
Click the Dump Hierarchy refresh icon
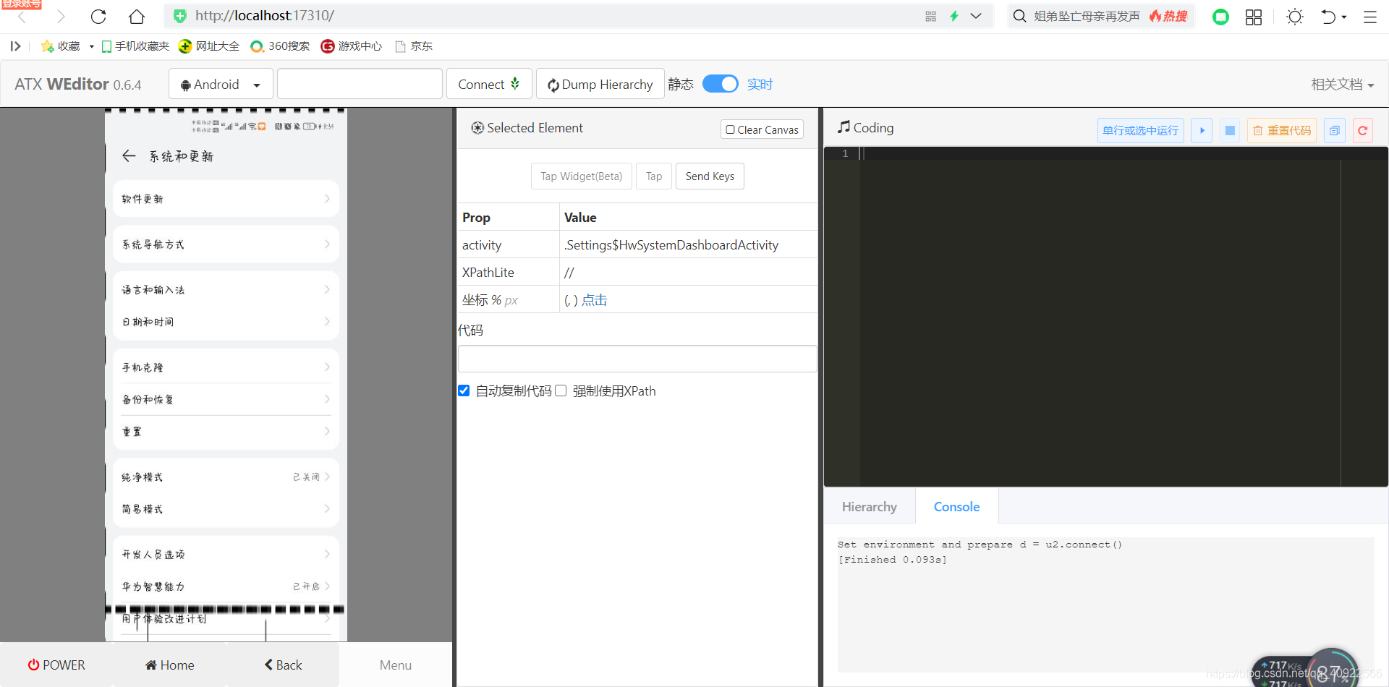(552, 84)
